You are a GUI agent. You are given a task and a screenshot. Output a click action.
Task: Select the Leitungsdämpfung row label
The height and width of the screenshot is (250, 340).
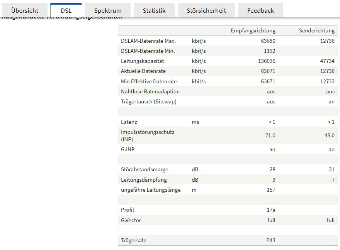click(144, 180)
